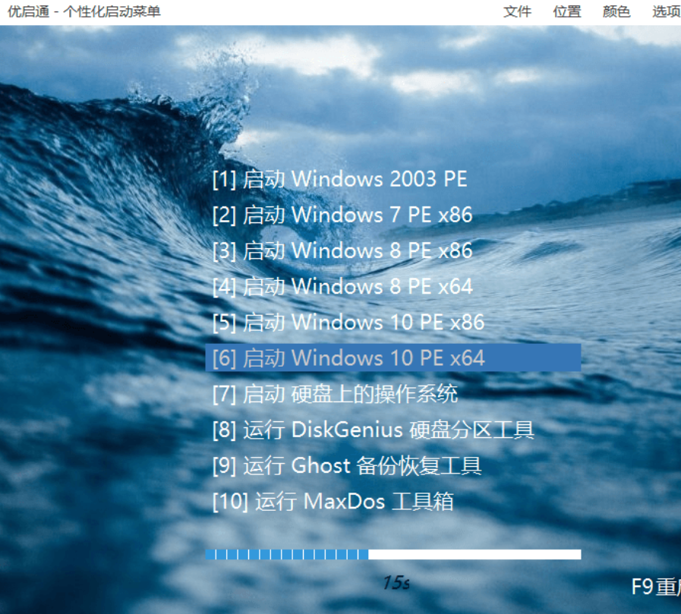Select [1] 启动 Windows 2003 PE entry
The image size is (681, 614).
click(339, 179)
